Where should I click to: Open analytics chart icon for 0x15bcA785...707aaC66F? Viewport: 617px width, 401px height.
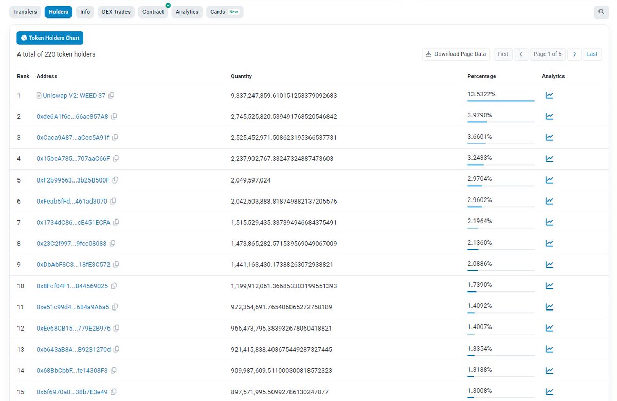pyautogui.click(x=549, y=159)
